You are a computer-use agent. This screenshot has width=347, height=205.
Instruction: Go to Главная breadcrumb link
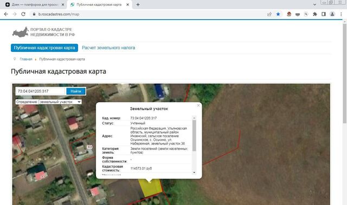(26, 59)
